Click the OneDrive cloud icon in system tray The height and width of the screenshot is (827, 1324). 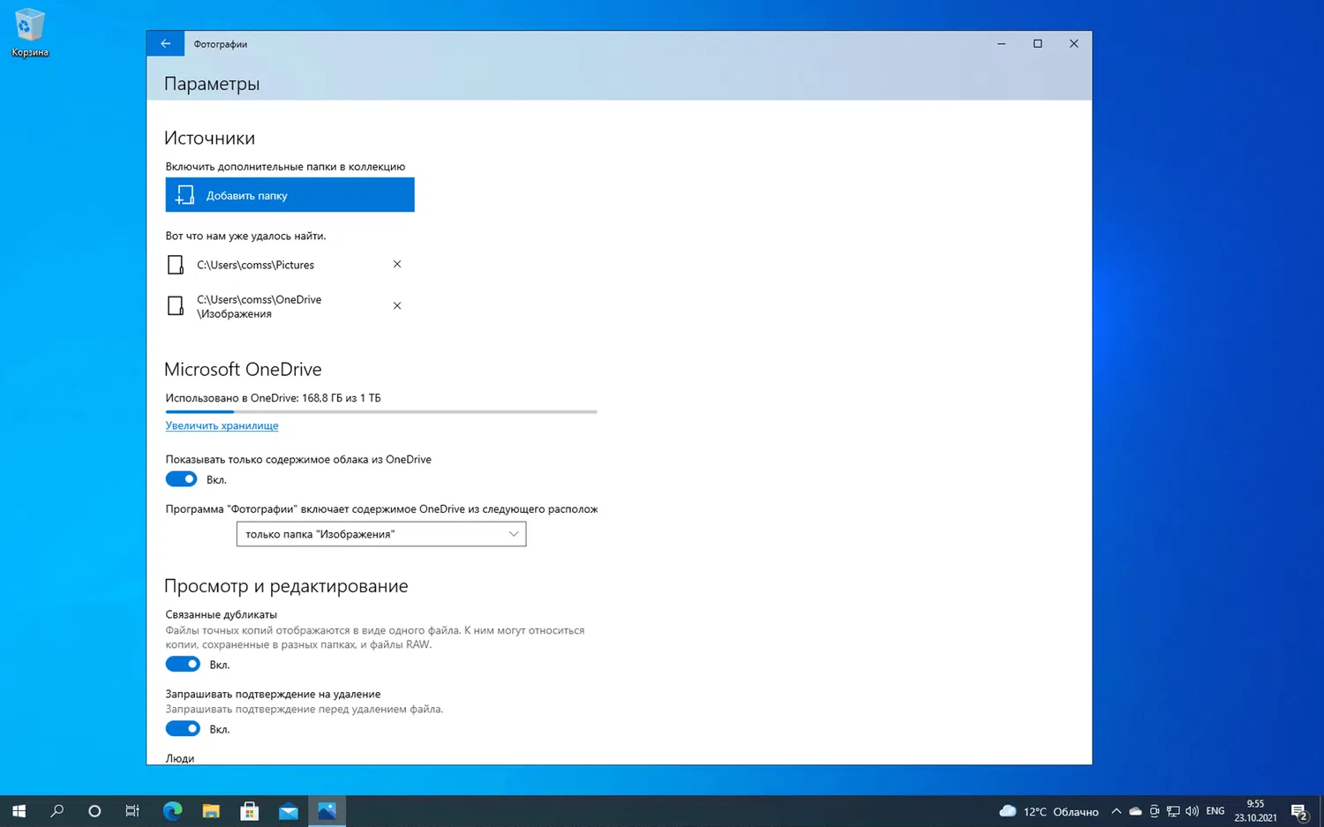[x=1135, y=811]
